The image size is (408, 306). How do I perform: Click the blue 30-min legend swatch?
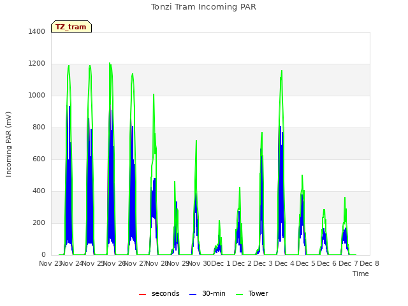(193, 295)
